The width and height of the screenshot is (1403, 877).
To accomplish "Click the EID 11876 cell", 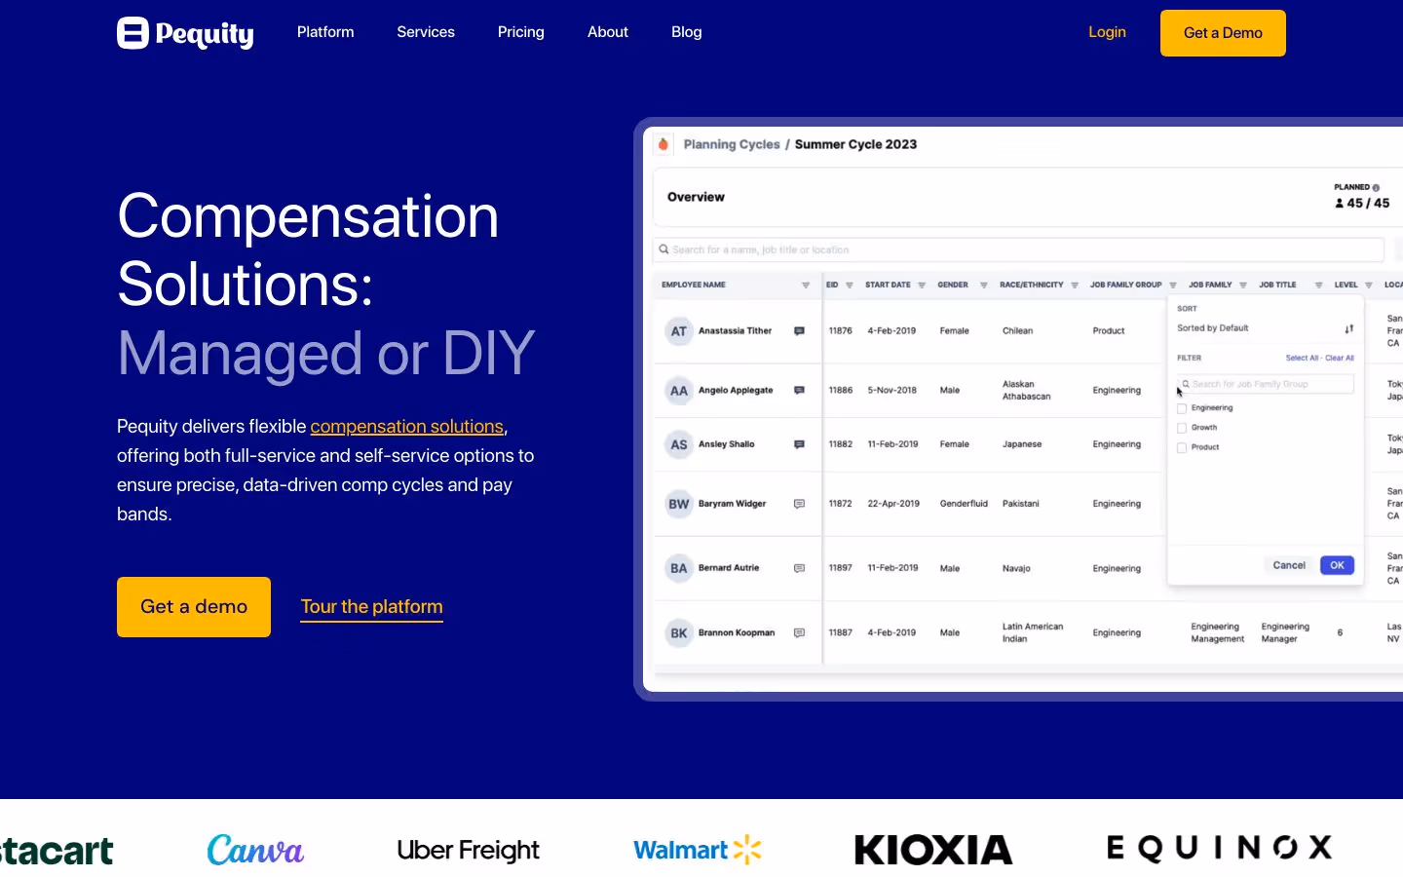I will pyautogui.click(x=840, y=331).
